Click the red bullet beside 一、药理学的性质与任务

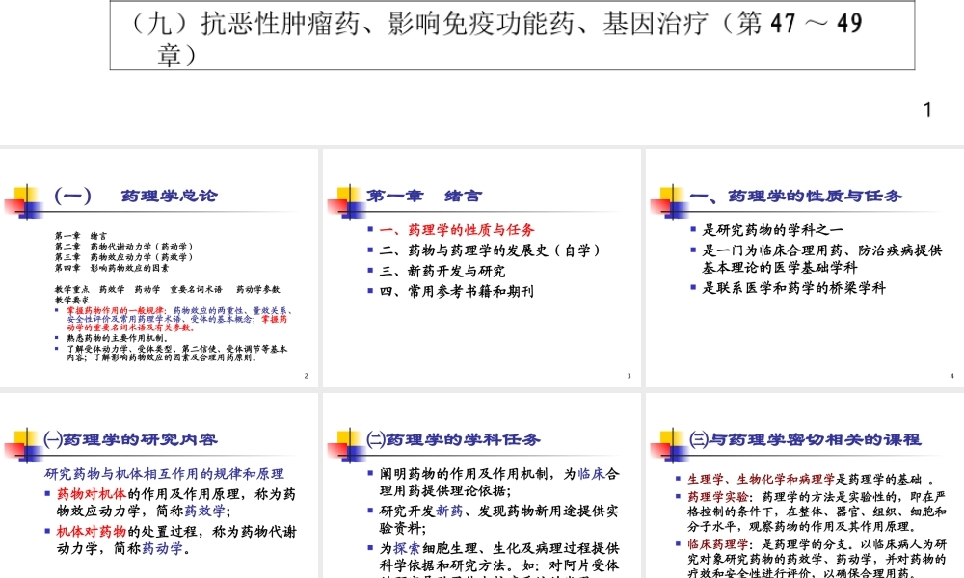372,229
